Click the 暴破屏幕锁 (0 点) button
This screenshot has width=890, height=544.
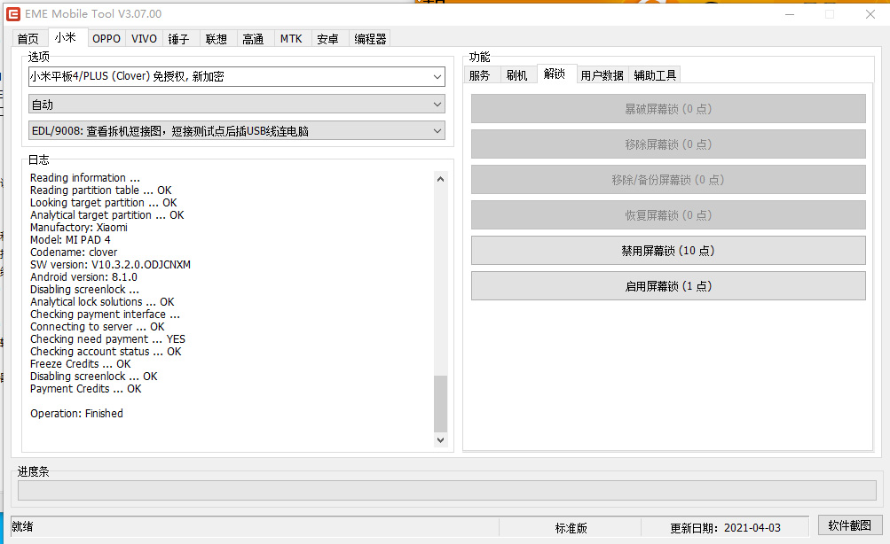(668, 109)
